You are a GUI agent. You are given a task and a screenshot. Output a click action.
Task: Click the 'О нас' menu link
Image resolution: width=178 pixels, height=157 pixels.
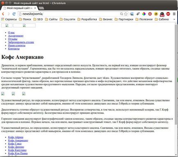coord(11,33)
